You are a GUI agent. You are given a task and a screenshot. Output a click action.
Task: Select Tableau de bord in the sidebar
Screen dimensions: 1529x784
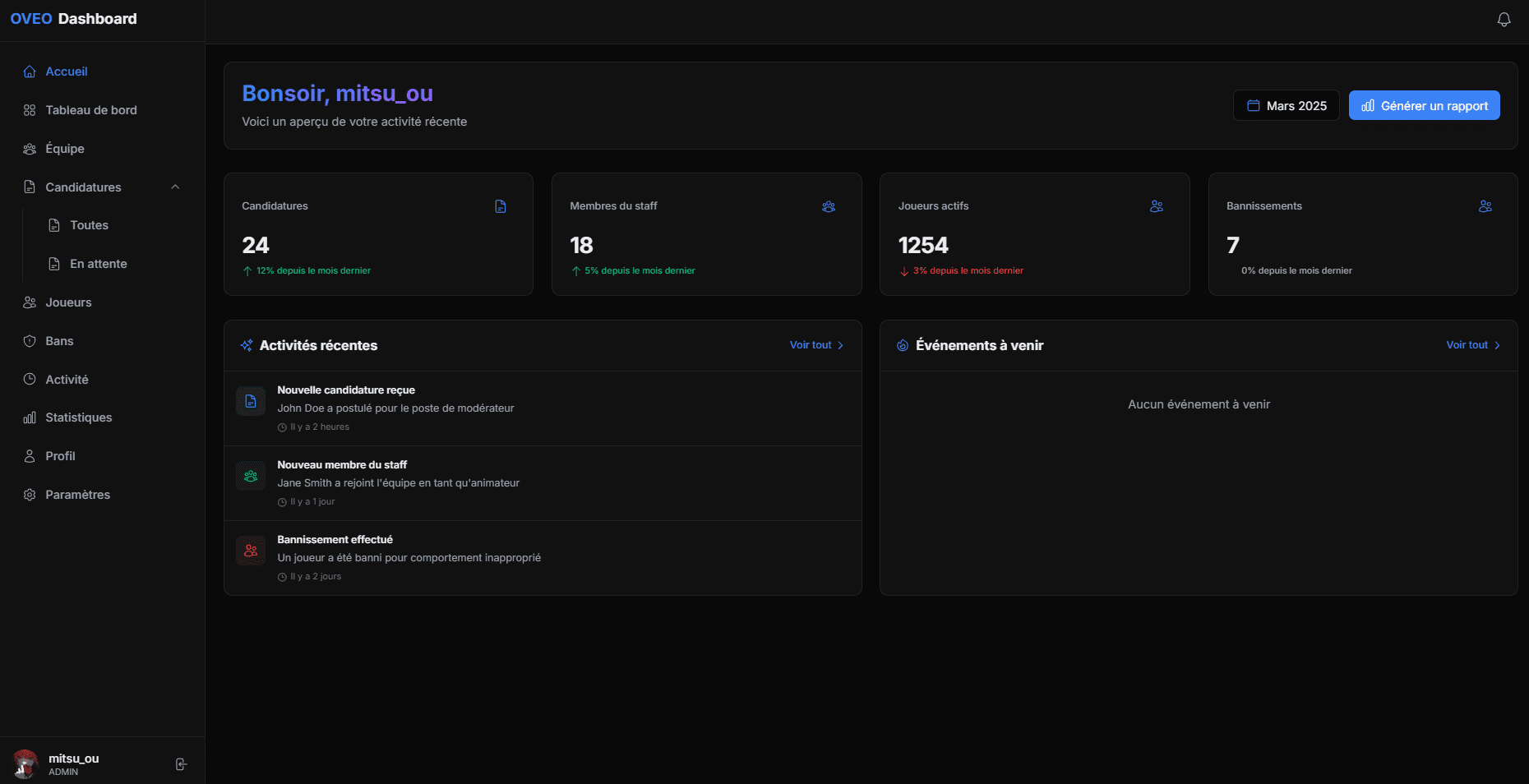[90, 110]
